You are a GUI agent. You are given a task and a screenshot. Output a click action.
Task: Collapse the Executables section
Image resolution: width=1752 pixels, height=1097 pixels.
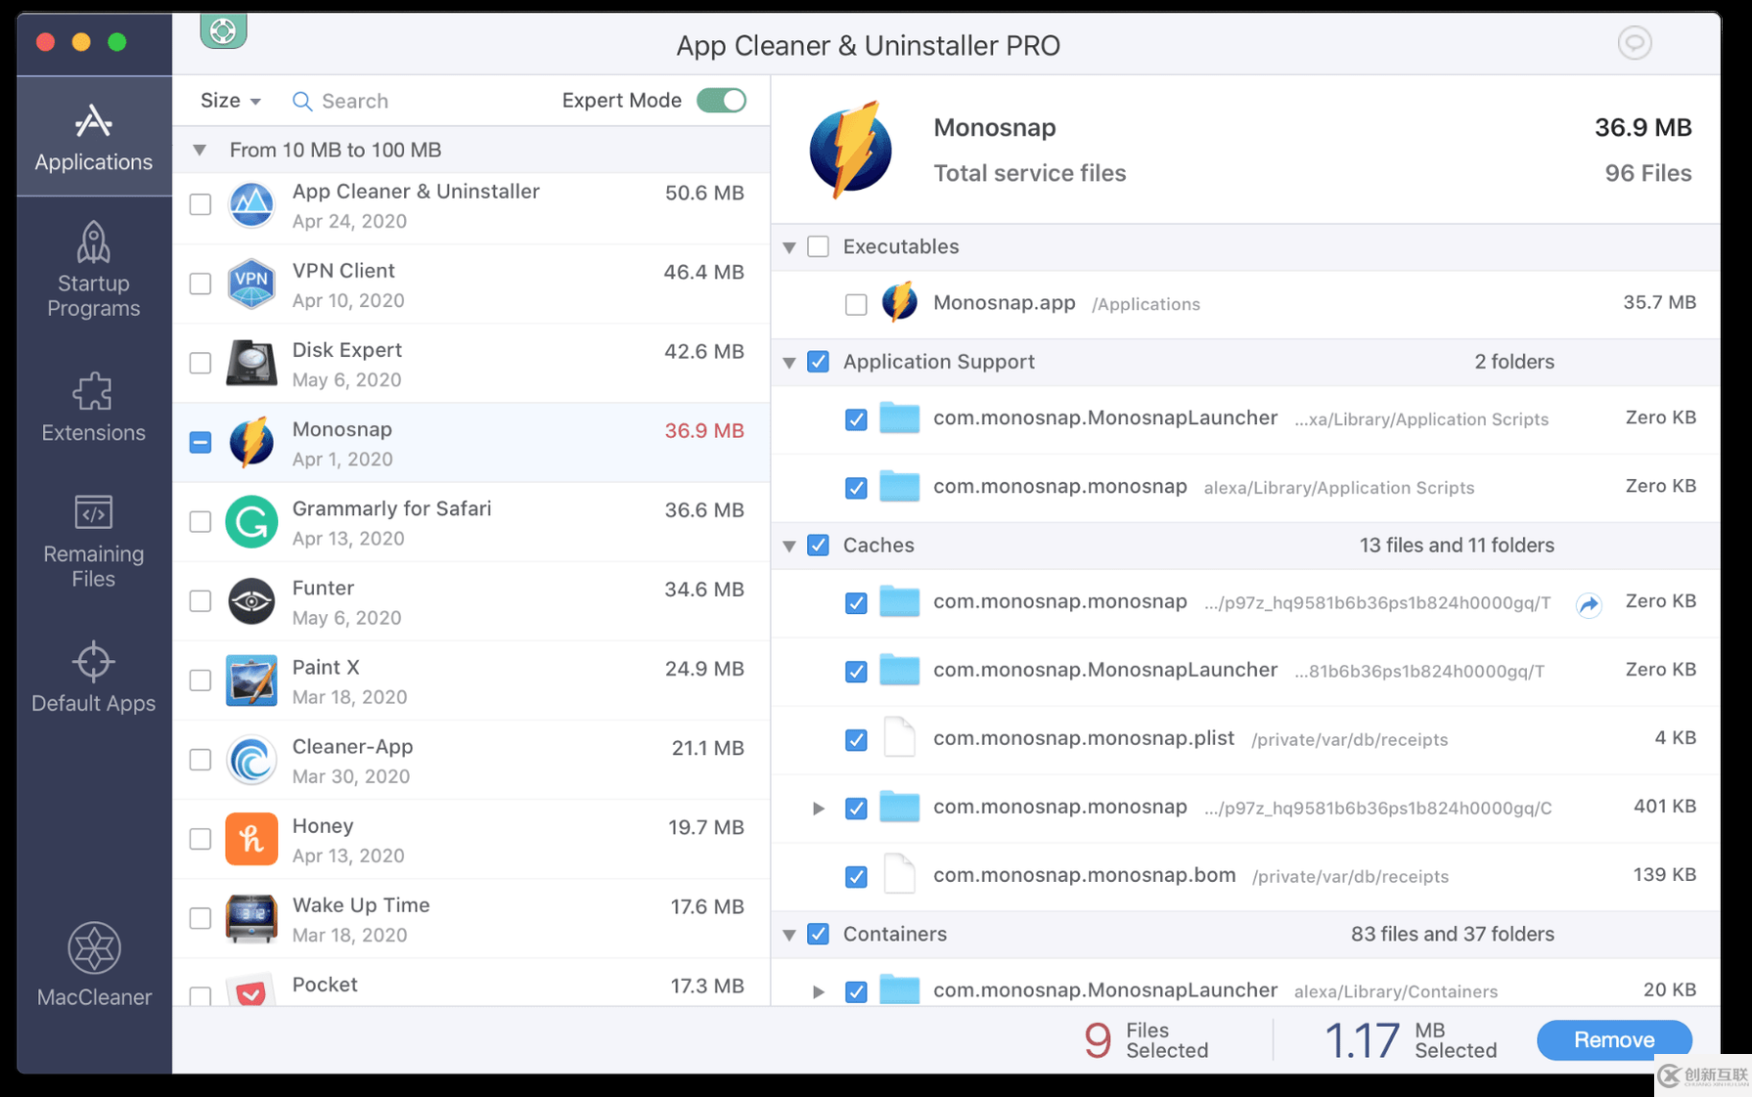tap(789, 247)
